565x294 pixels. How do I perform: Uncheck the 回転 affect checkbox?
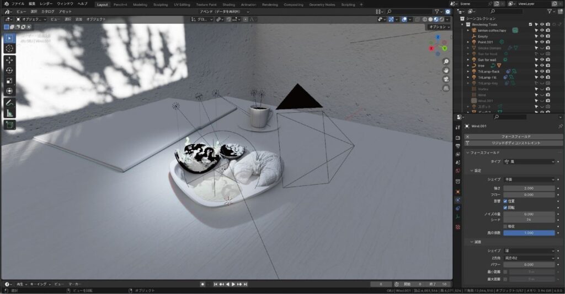point(505,208)
